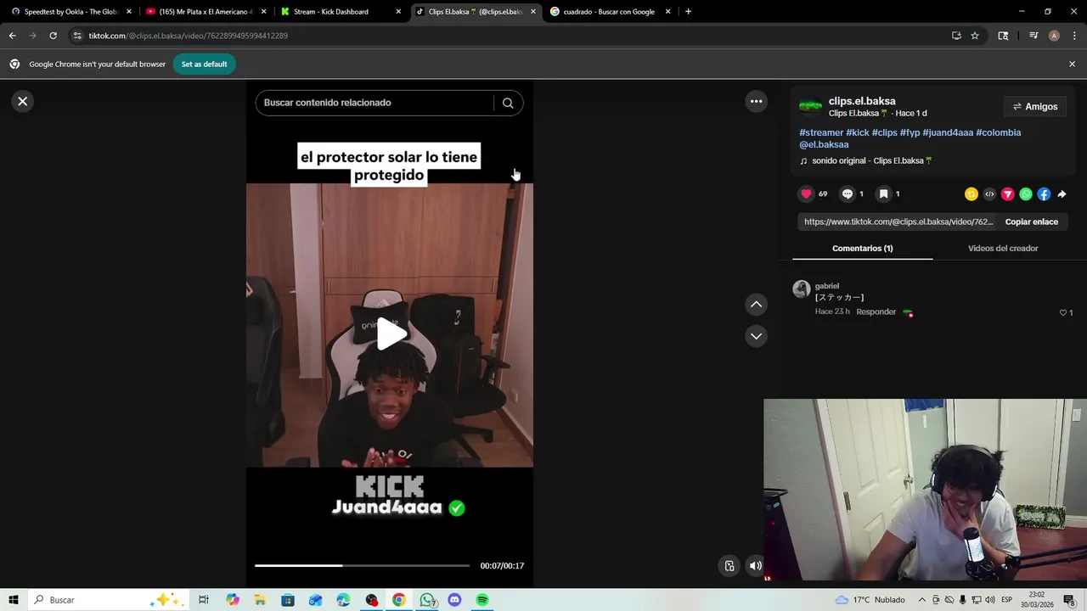Share via the red send-to-friends icon

1008,194
